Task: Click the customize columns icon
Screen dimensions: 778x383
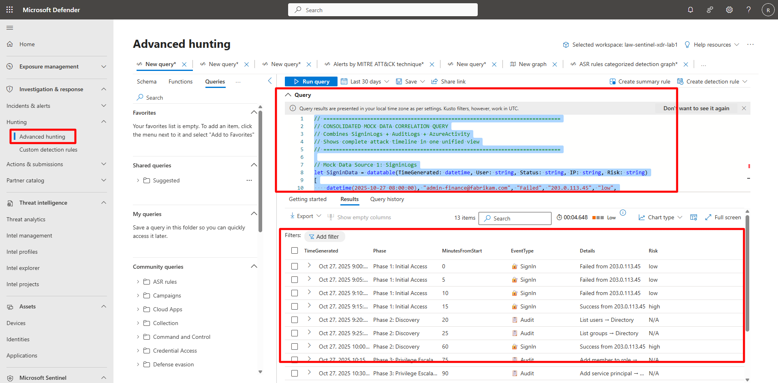Action: click(694, 218)
